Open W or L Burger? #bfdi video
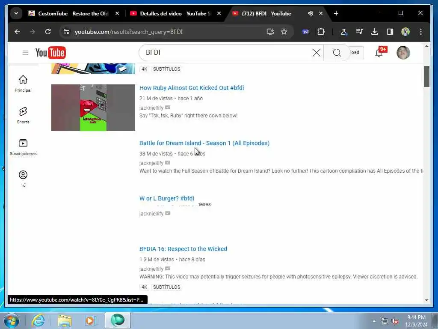This screenshot has width=438, height=329. click(167, 198)
